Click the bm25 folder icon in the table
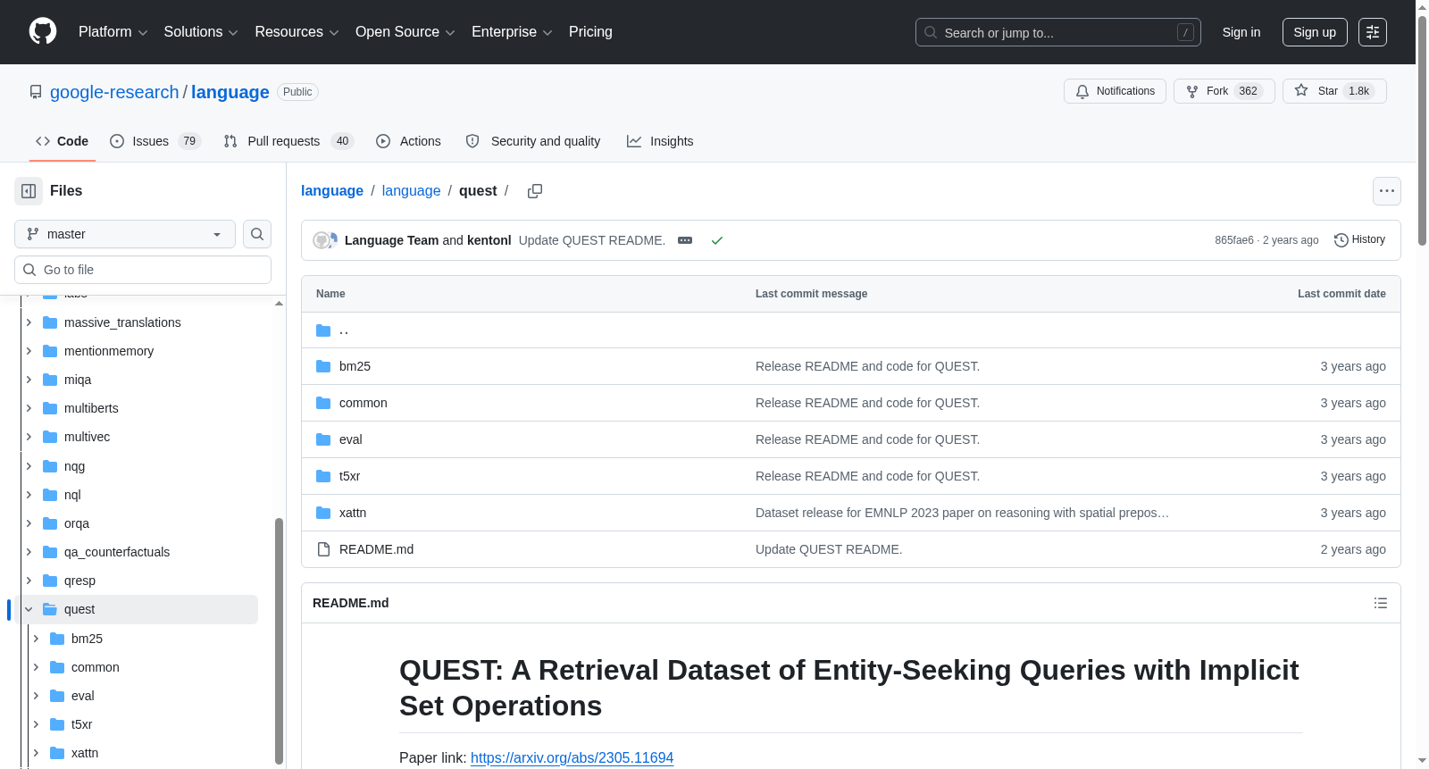 click(x=323, y=366)
